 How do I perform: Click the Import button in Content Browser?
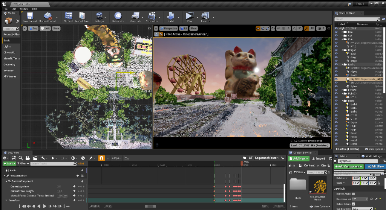click(x=319, y=158)
